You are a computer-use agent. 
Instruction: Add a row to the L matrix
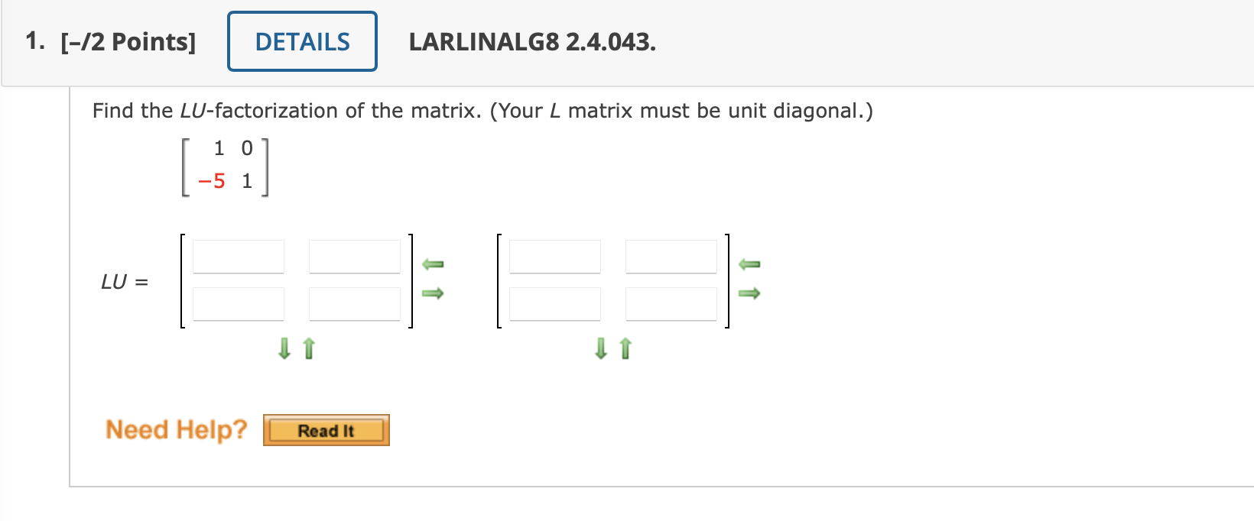click(x=283, y=349)
